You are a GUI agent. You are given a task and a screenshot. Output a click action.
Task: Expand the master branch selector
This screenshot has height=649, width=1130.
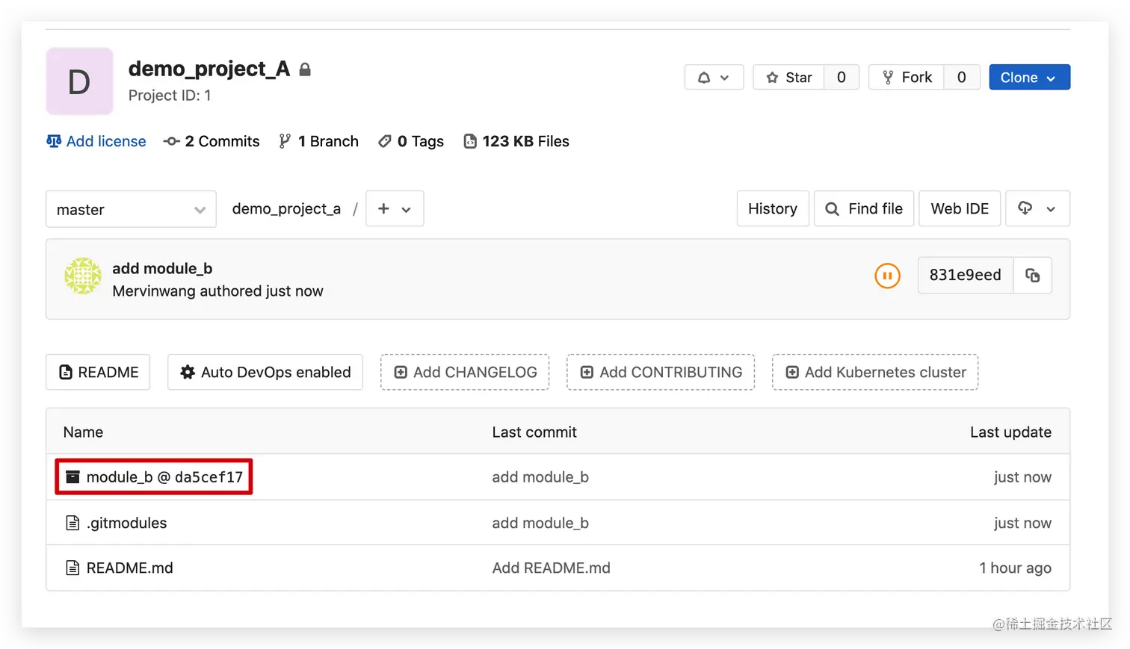(131, 209)
